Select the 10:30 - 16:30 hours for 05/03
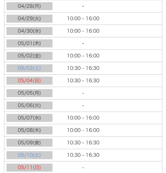 [83, 68]
